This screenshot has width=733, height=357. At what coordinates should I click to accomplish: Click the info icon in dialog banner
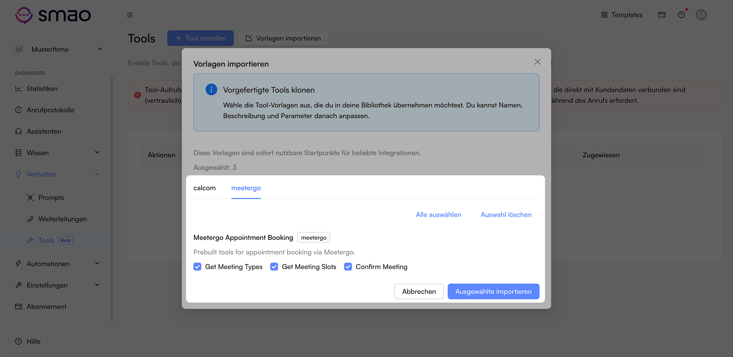pyautogui.click(x=211, y=89)
